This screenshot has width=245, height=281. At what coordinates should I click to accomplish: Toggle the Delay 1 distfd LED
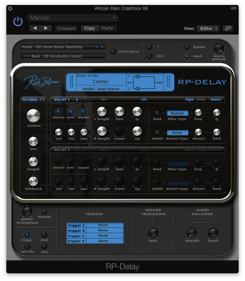point(157,133)
